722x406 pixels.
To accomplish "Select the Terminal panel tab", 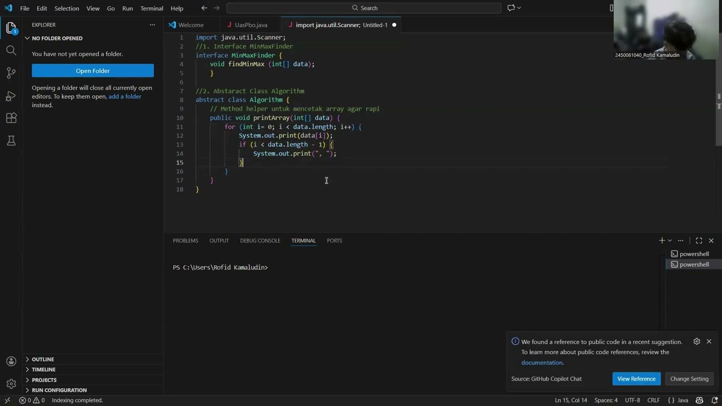I will pyautogui.click(x=303, y=241).
